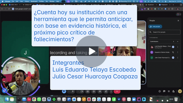Screen dimensions: 183x103
Task: Click the Fathom button in Meet controls
Action: click(x=64, y=92)
